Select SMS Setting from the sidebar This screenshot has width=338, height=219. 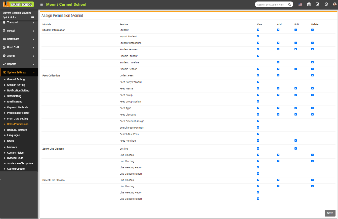(14, 96)
